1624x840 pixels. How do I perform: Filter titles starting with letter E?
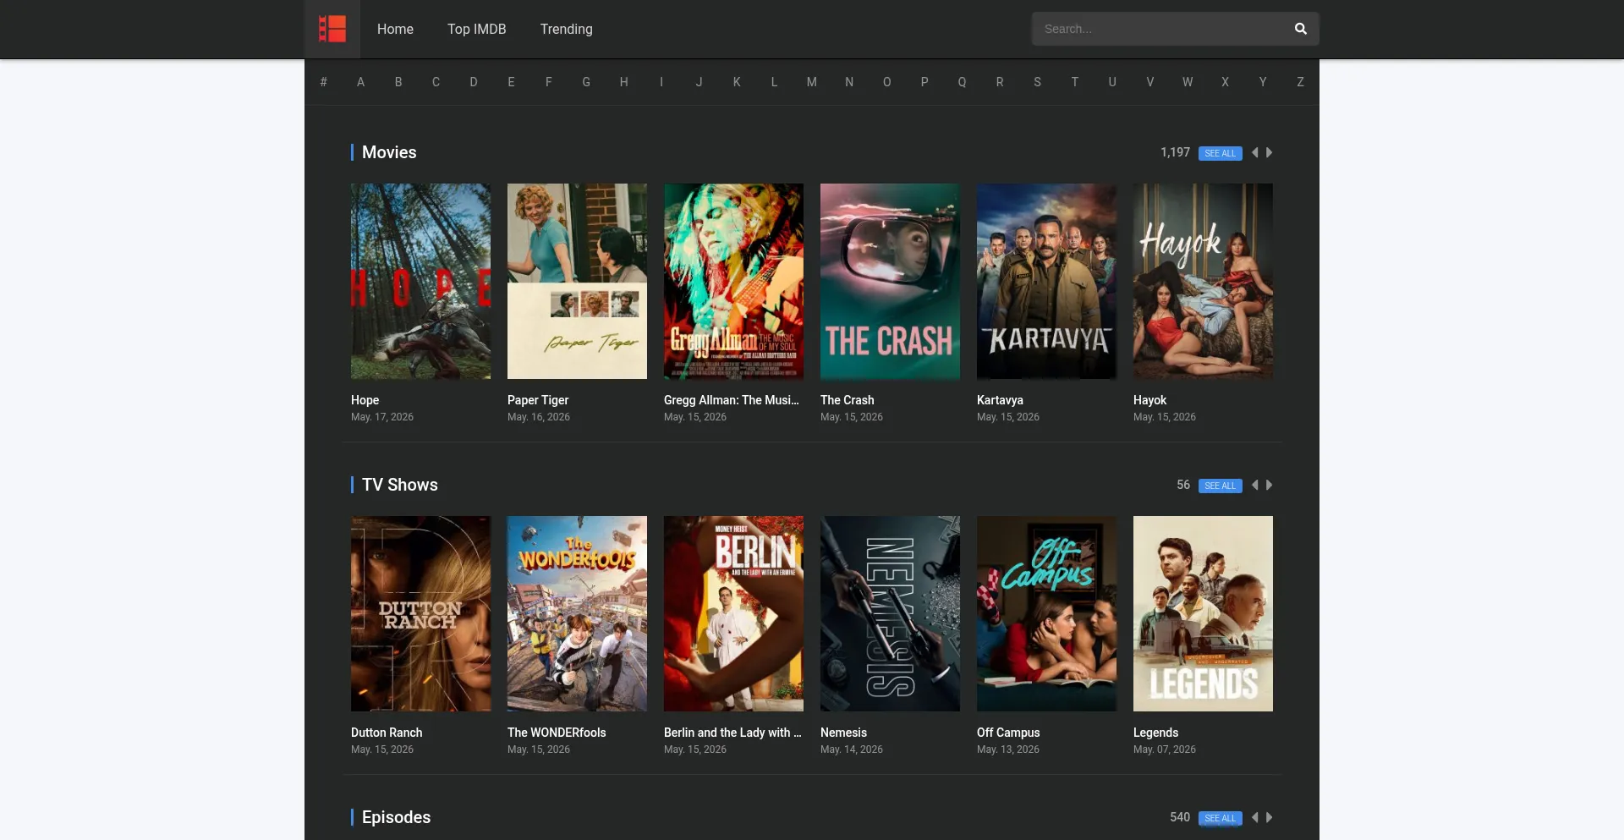[511, 82]
